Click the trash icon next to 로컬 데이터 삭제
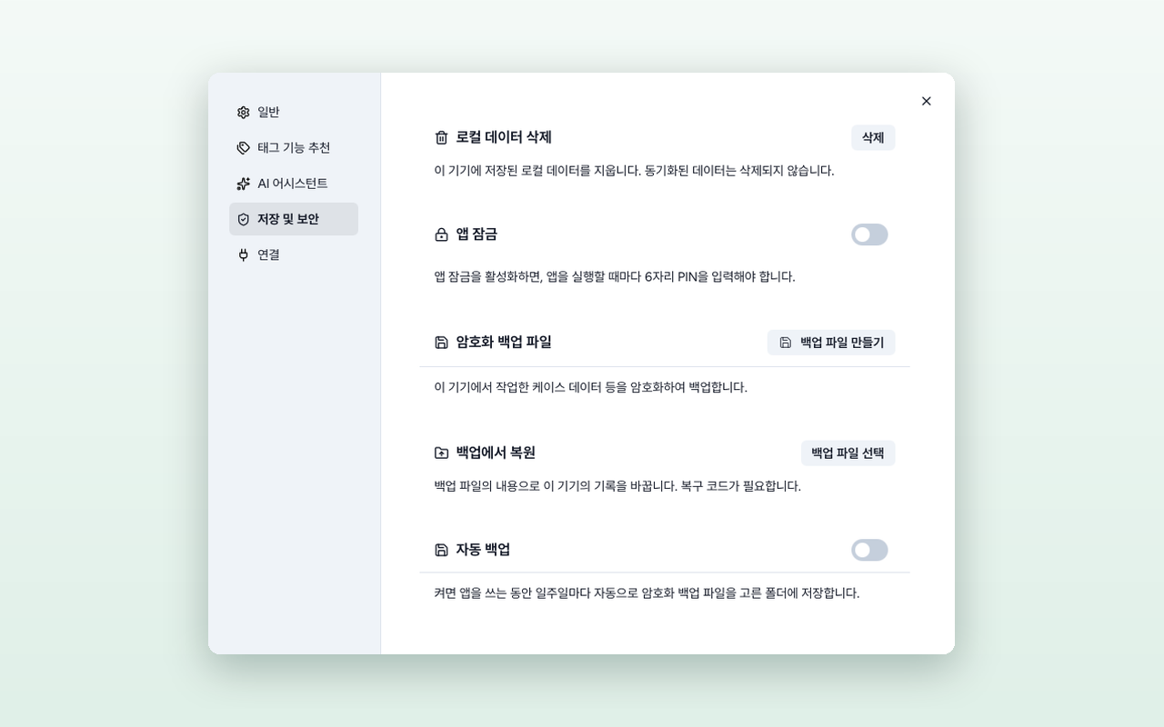Image resolution: width=1164 pixels, height=727 pixels. (x=441, y=137)
